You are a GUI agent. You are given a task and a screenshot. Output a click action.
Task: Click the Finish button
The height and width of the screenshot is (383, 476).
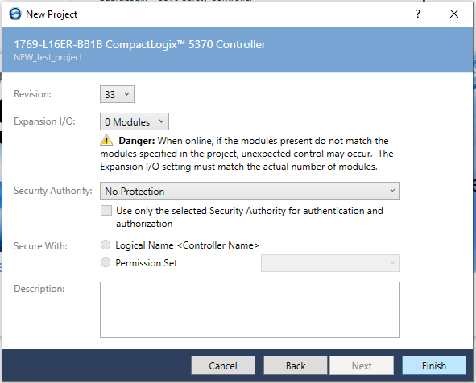pos(434,365)
